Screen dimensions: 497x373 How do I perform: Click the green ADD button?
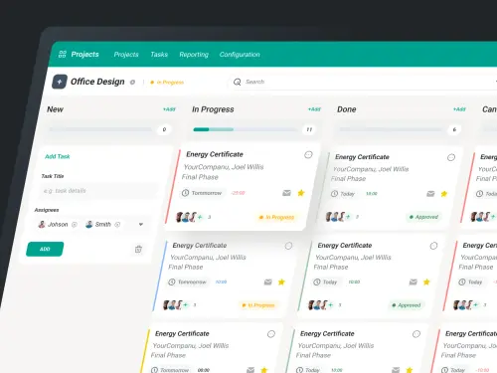(45, 249)
